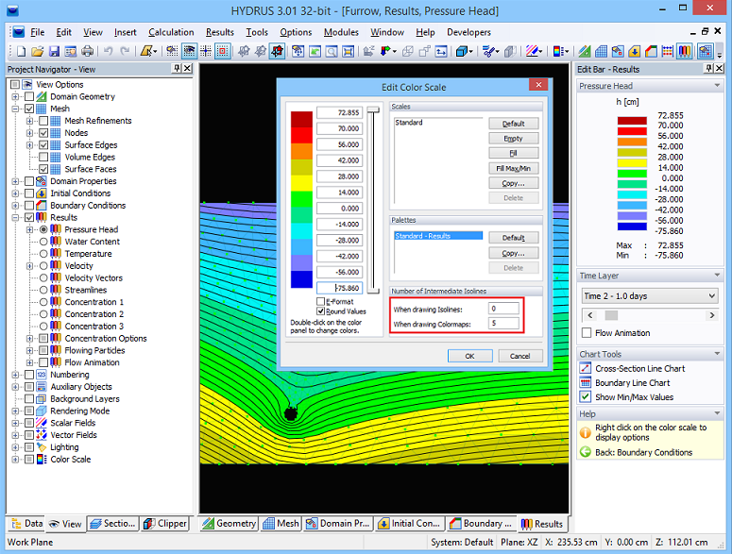Open the Results menu
This screenshot has width=732, height=554.
point(219,32)
